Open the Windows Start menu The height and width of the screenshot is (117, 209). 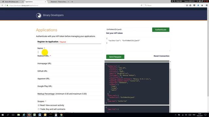coord(3,115)
